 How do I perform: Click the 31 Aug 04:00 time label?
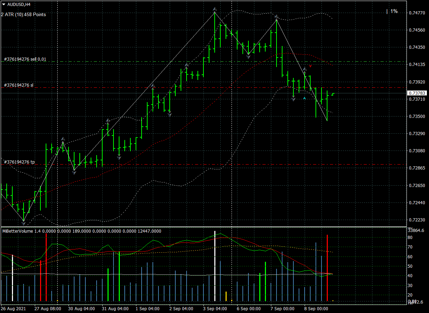coord(115,309)
